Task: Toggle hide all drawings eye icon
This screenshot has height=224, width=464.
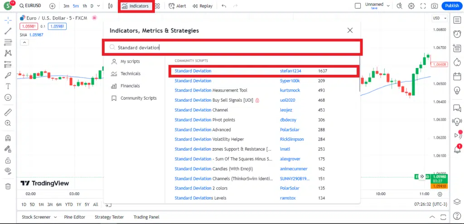Action: click(x=8, y=170)
